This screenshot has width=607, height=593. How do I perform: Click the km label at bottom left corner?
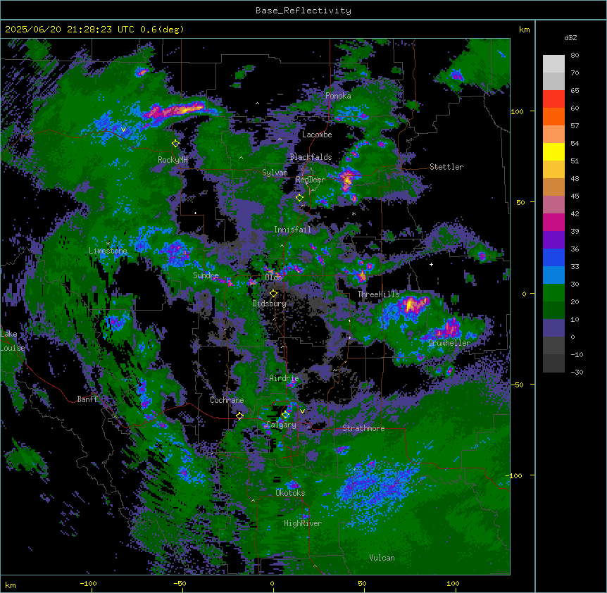(11, 585)
